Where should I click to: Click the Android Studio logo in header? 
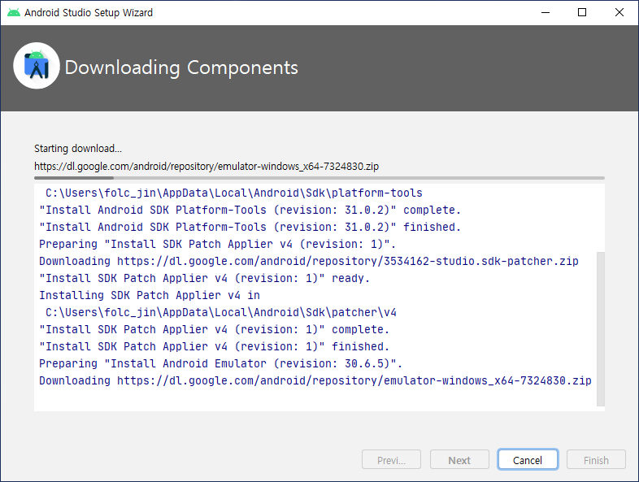(x=37, y=66)
